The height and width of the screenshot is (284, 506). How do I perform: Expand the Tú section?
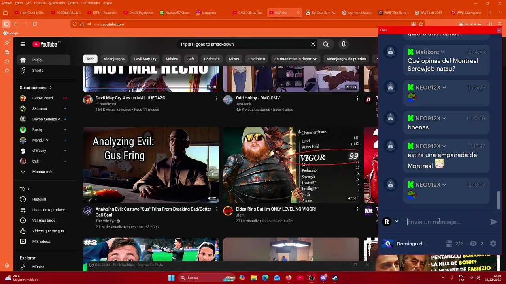(25, 189)
